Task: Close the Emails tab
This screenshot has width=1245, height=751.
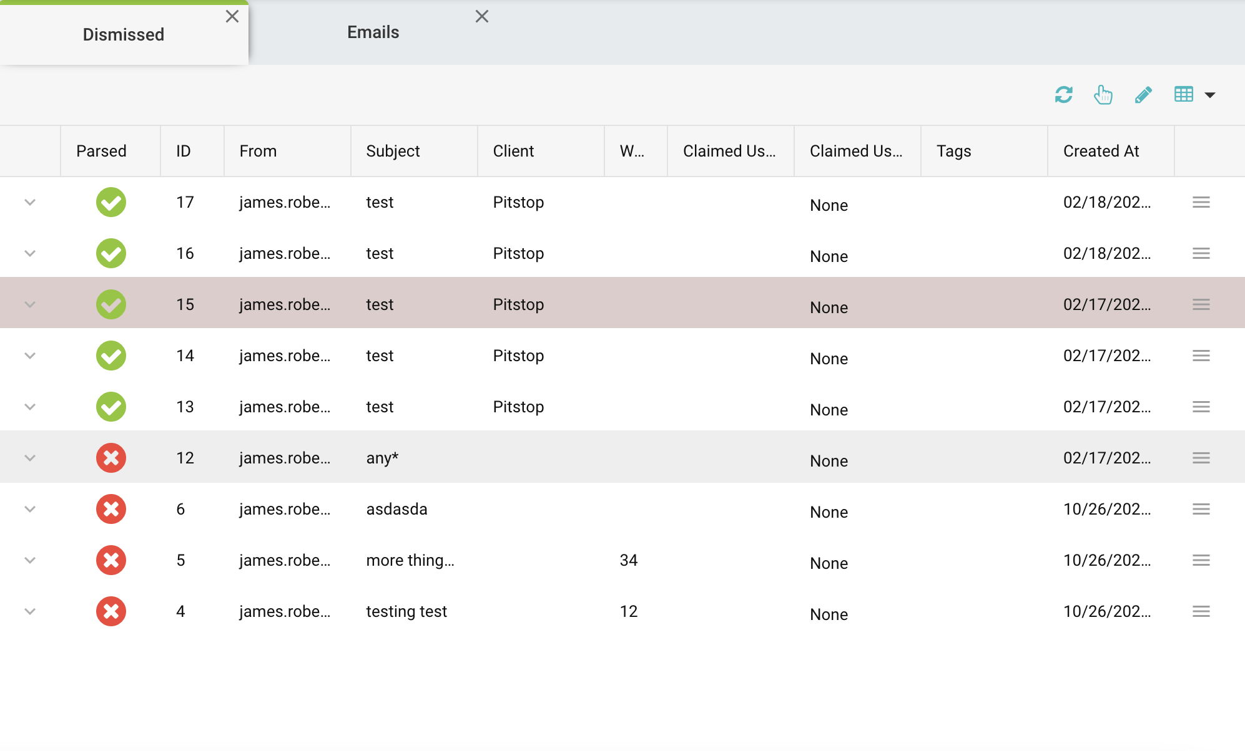Action: (x=481, y=16)
